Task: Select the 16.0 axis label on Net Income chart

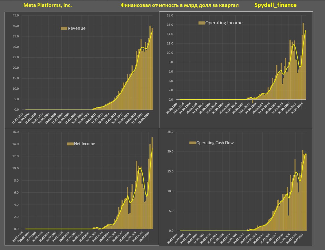Action: (x=16, y=132)
